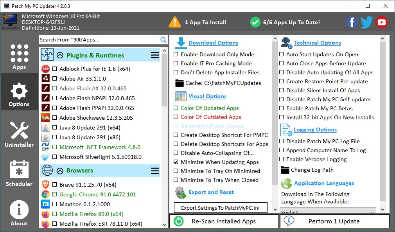Click Re-Scan Installed Apps button

[x=224, y=221]
